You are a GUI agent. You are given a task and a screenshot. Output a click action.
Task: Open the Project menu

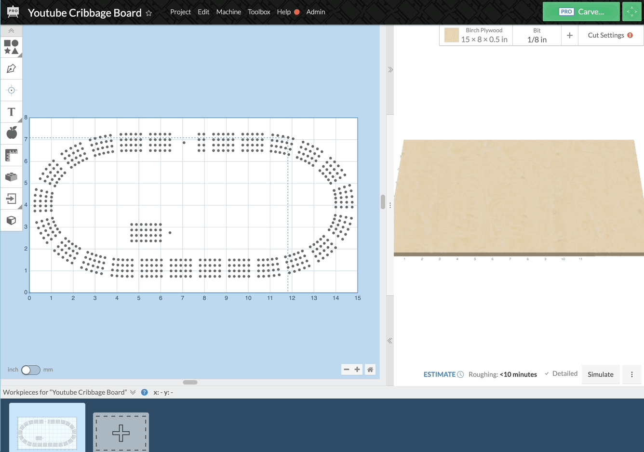[180, 12]
